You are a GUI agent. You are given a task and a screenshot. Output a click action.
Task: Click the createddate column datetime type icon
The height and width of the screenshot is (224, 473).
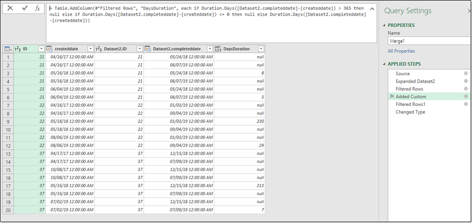50,49
